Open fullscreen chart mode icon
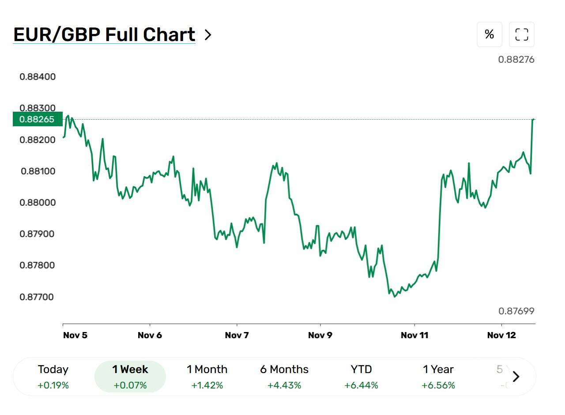The image size is (565, 415). pyautogui.click(x=522, y=34)
